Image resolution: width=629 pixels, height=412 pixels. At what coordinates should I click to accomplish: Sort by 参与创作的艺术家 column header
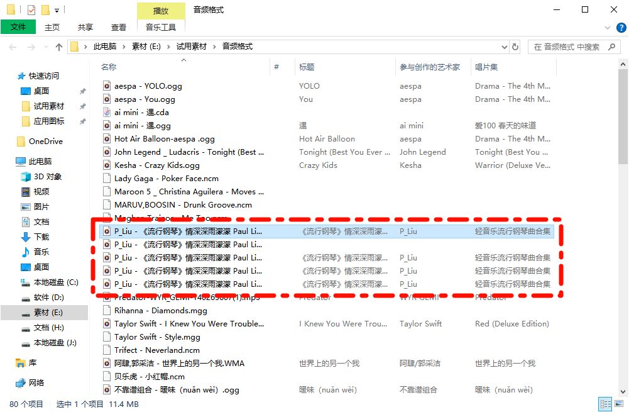(430, 67)
